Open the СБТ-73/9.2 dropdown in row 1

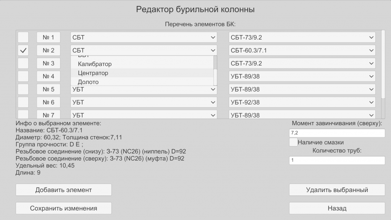click(x=302, y=37)
